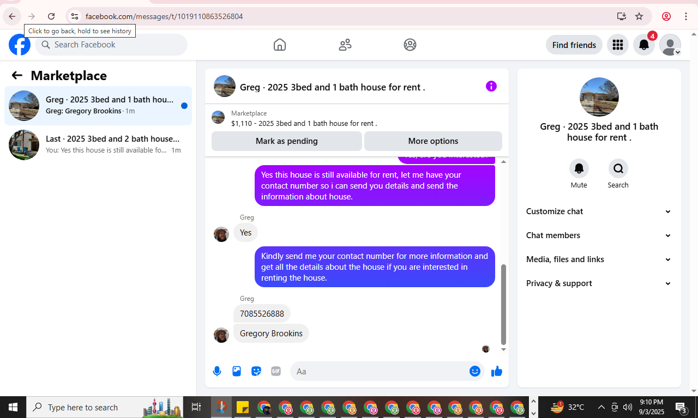Click Mark as pending
This screenshot has height=418, width=698.
click(287, 141)
